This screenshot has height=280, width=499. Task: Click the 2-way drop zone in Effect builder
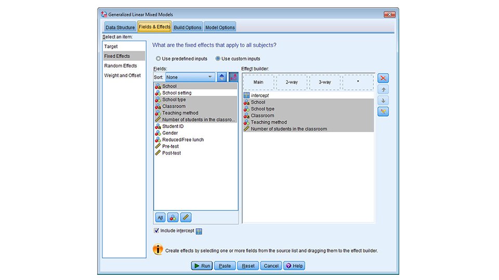point(292,82)
